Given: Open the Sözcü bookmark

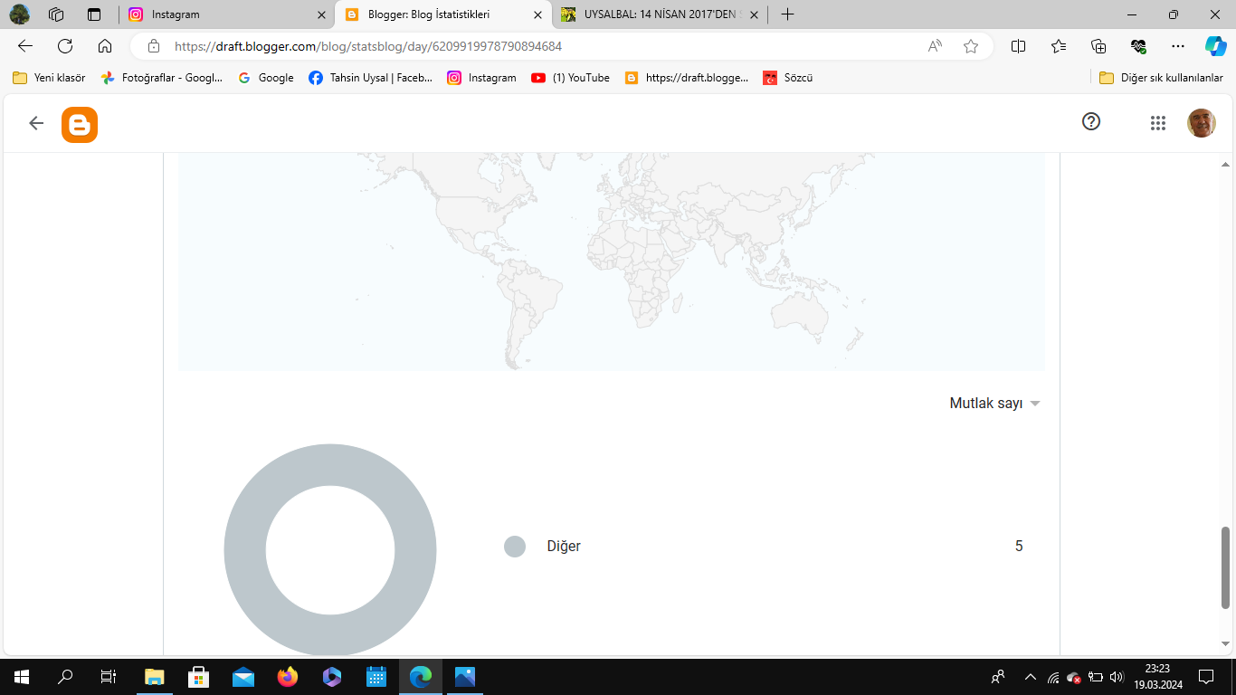Looking at the screenshot, I should pos(788,78).
